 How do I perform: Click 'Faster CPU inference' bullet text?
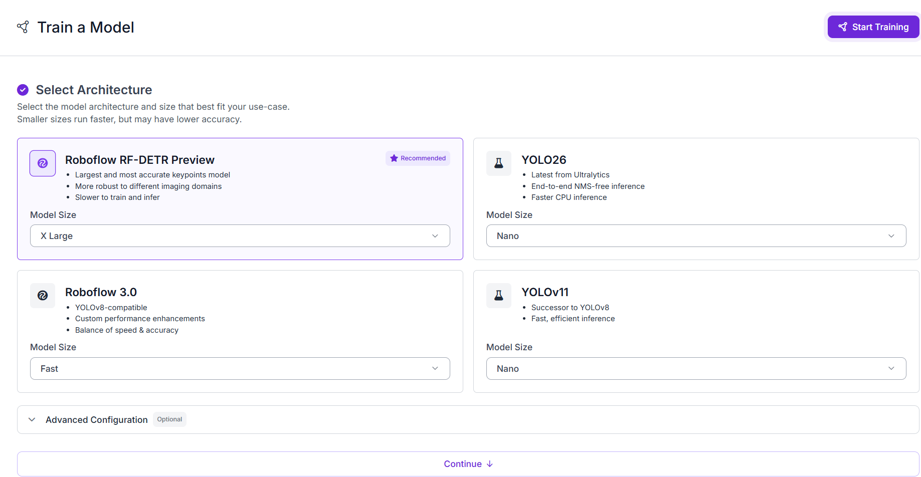(x=569, y=197)
